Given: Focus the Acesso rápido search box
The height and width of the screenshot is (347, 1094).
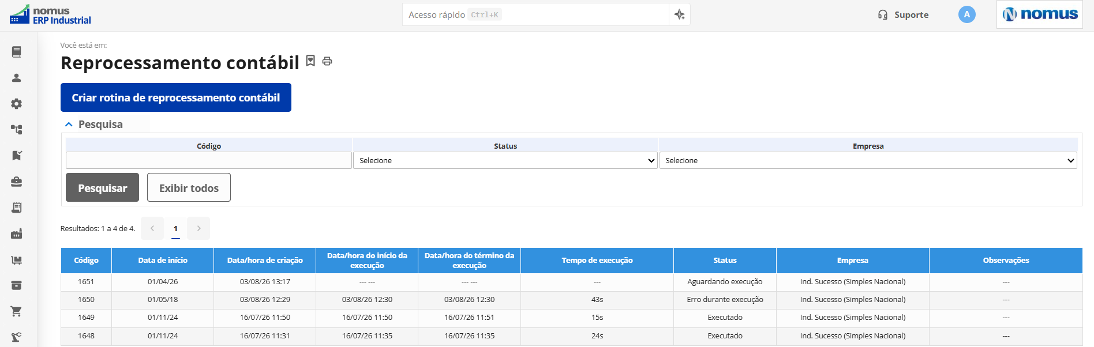Looking at the screenshot, I should pos(535,14).
